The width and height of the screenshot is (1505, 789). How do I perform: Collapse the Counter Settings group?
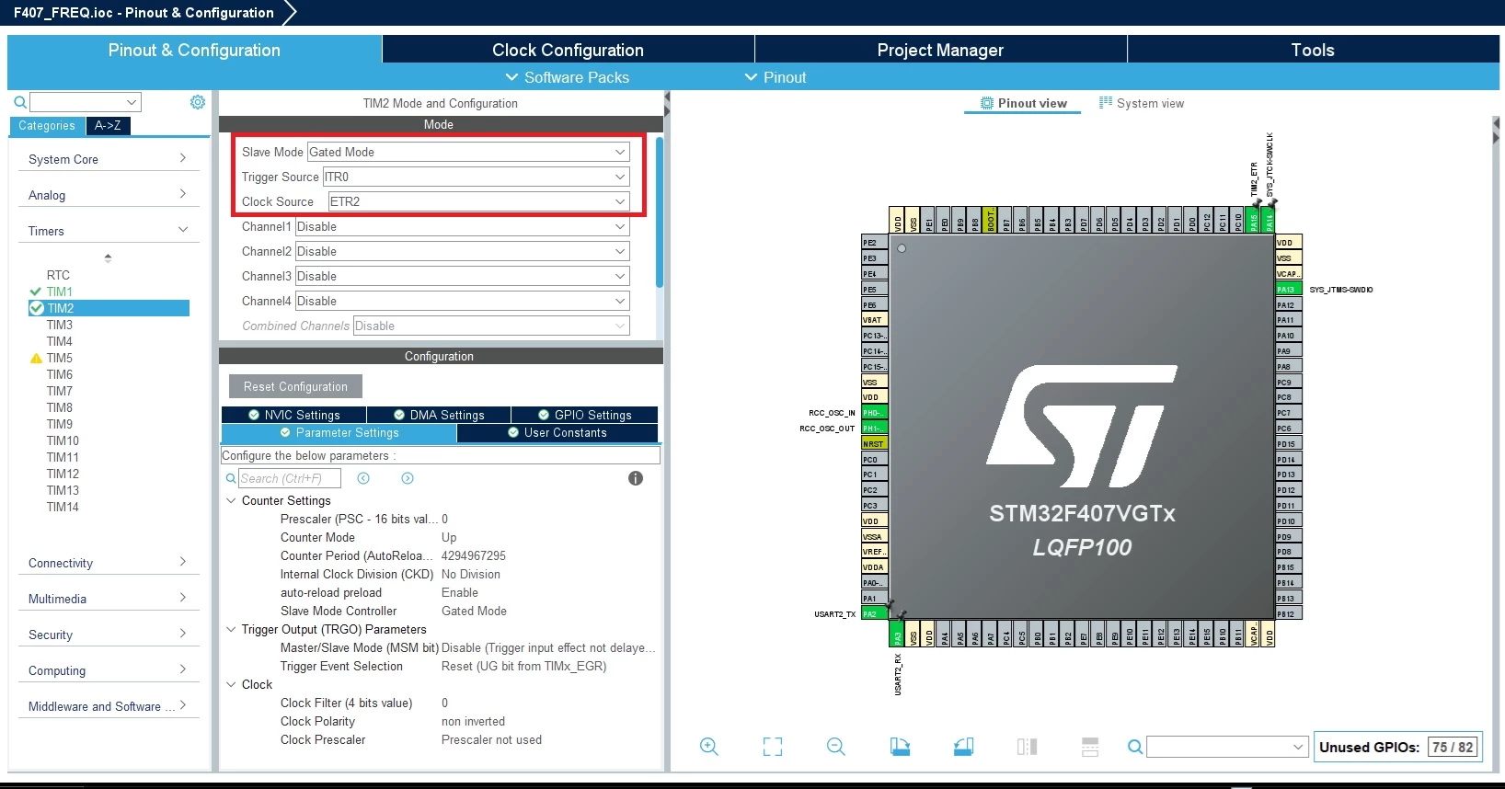231,500
